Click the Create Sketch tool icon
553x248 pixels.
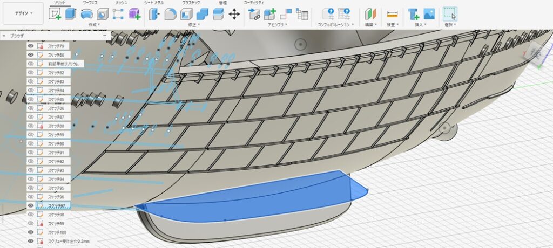click(55, 14)
